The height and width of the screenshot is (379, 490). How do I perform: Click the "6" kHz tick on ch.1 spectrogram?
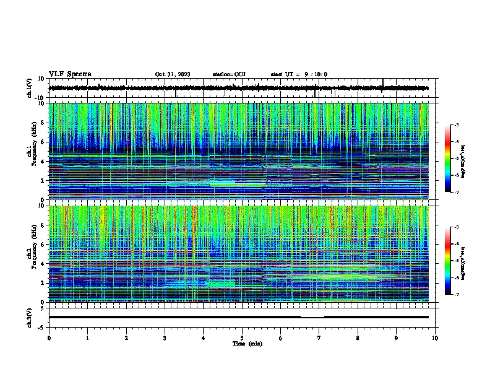click(x=43, y=142)
